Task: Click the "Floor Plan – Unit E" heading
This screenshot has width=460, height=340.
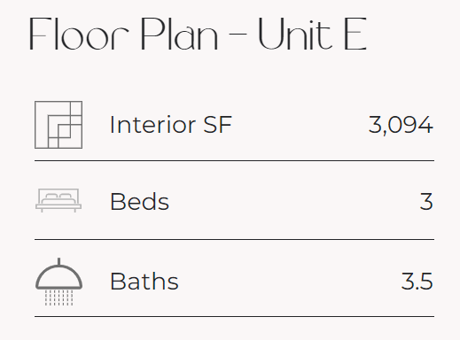Action: [199, 34]
